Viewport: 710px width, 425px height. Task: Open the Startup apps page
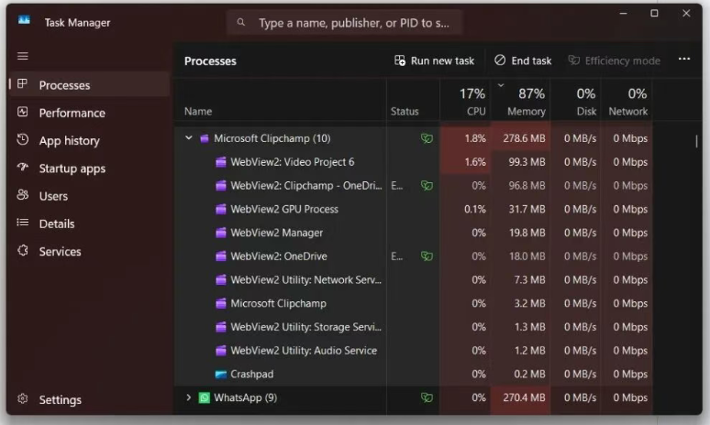pyautogui.click(x=90, y=168)
